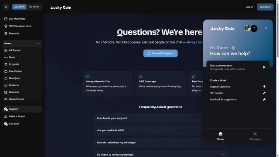Click the 'always here' highlighted link text
Screen dimensions: 279x157
tap(195, 42)
